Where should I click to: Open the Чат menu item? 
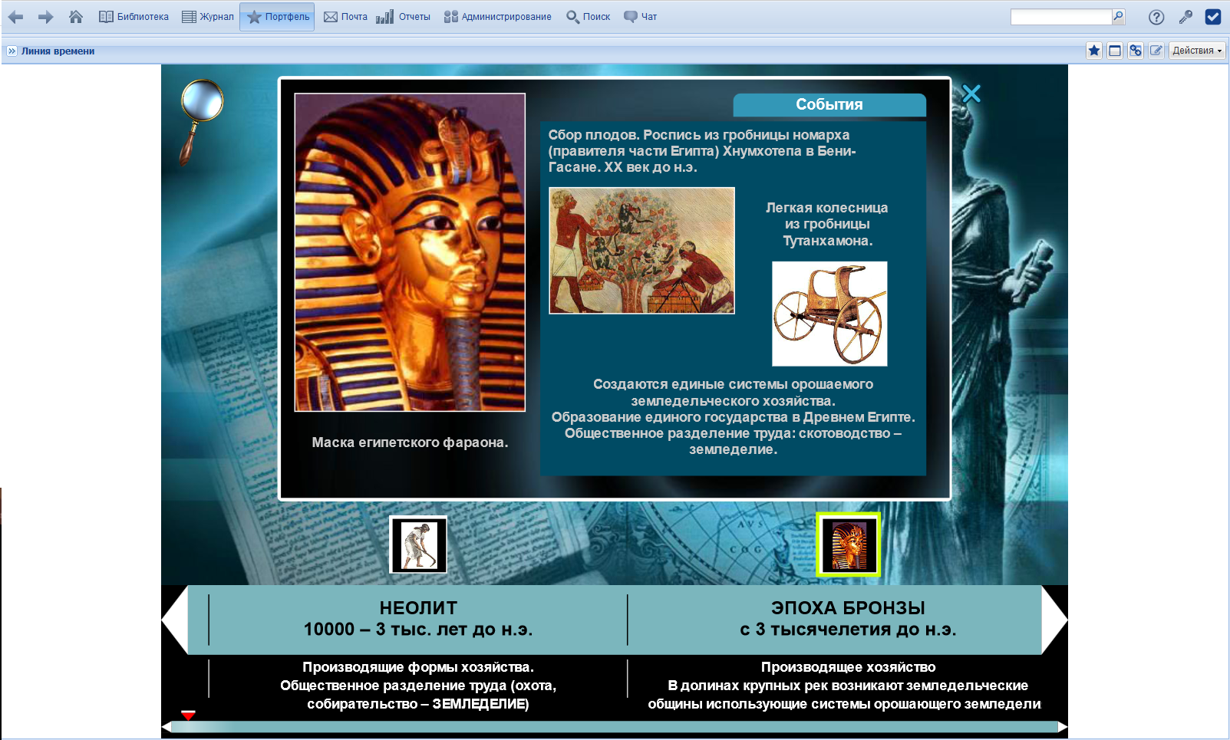click(x=641, y=17)
